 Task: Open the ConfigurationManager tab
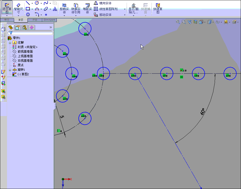pyautogui.click(x=25, y=27)
